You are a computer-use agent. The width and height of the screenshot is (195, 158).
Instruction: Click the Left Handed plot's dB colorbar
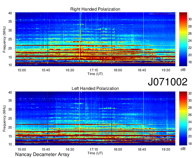point(183,118)
